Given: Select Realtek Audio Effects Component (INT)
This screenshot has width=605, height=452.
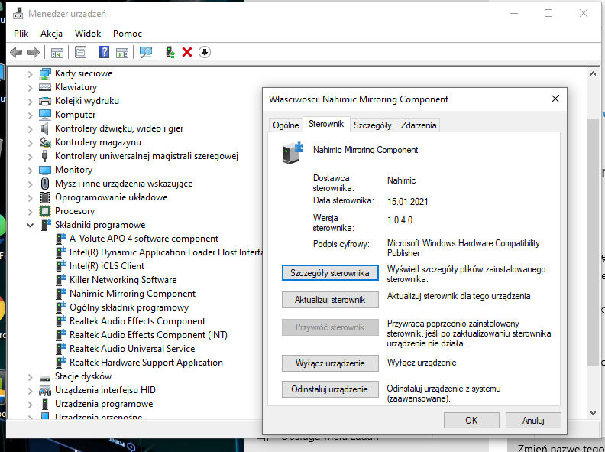Looking at the screenshot, I should (148, 335).
